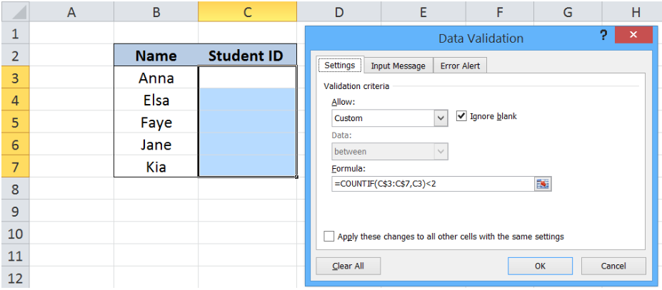
Task: Select row 2 header
Action: tap(15, 55)
